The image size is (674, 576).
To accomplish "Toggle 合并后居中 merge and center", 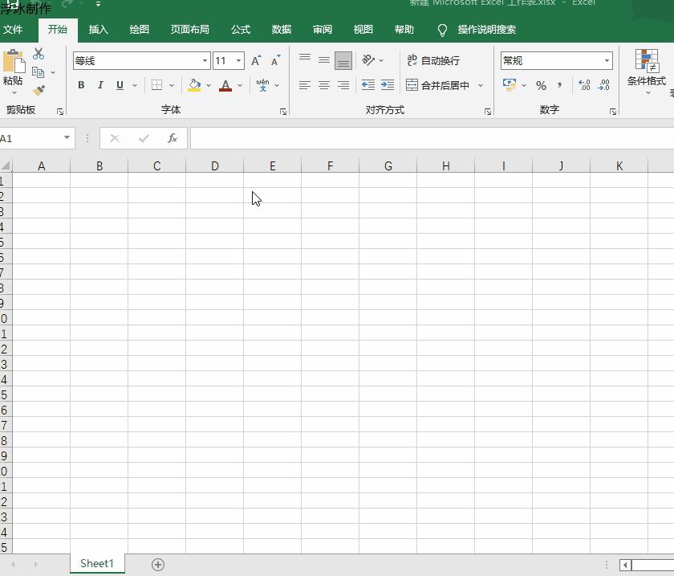I will pyautogui.click(x=437, y=85).
